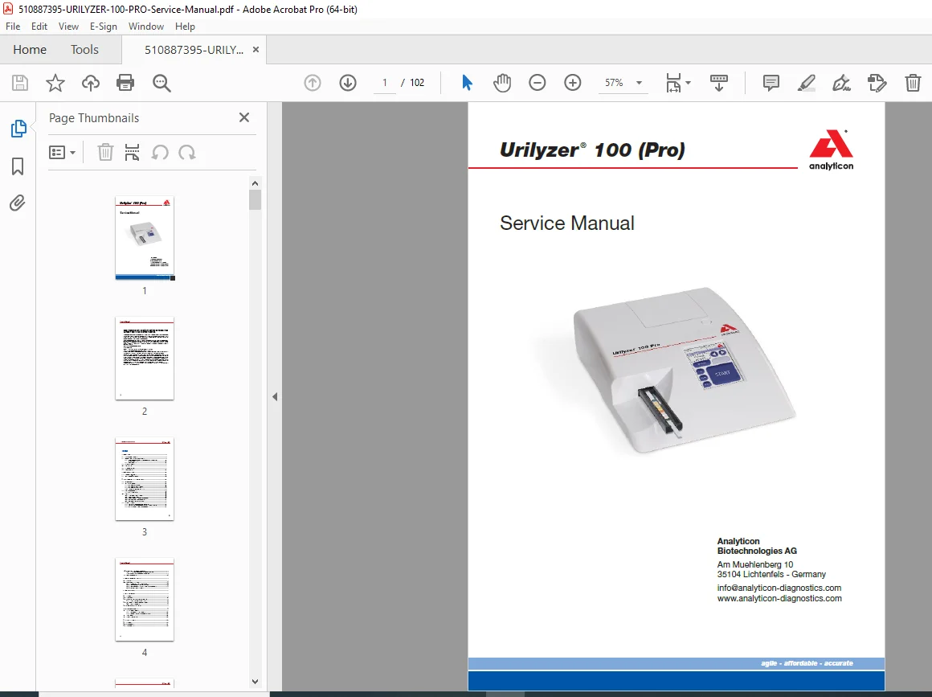Go to the previous page with the up arrow

click(x=313, y=83)
